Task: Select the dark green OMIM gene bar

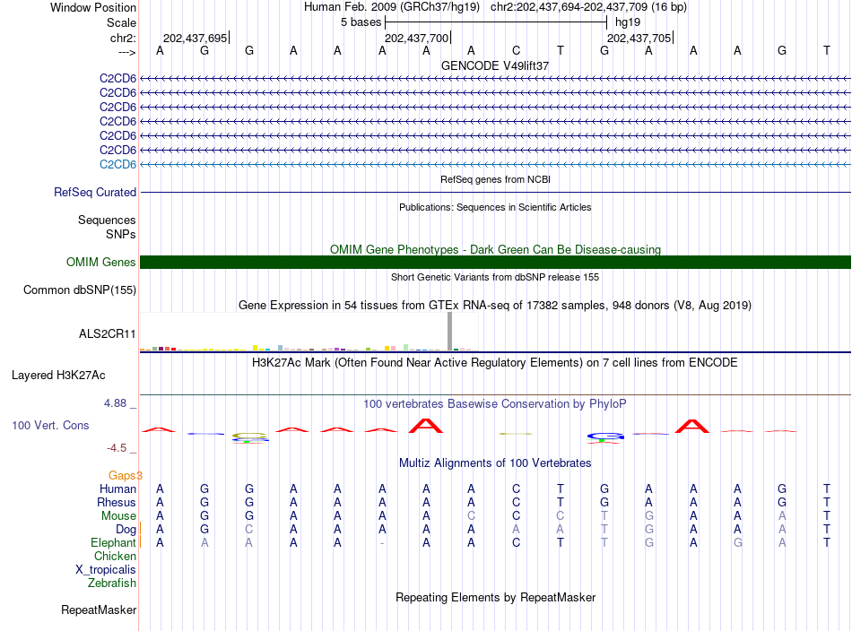Action: point(495,263)
